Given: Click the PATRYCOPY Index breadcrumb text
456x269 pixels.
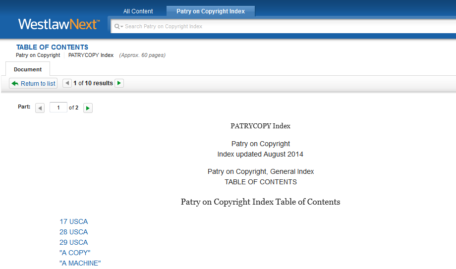Looking at the screenshot, I should coord(91,55).
